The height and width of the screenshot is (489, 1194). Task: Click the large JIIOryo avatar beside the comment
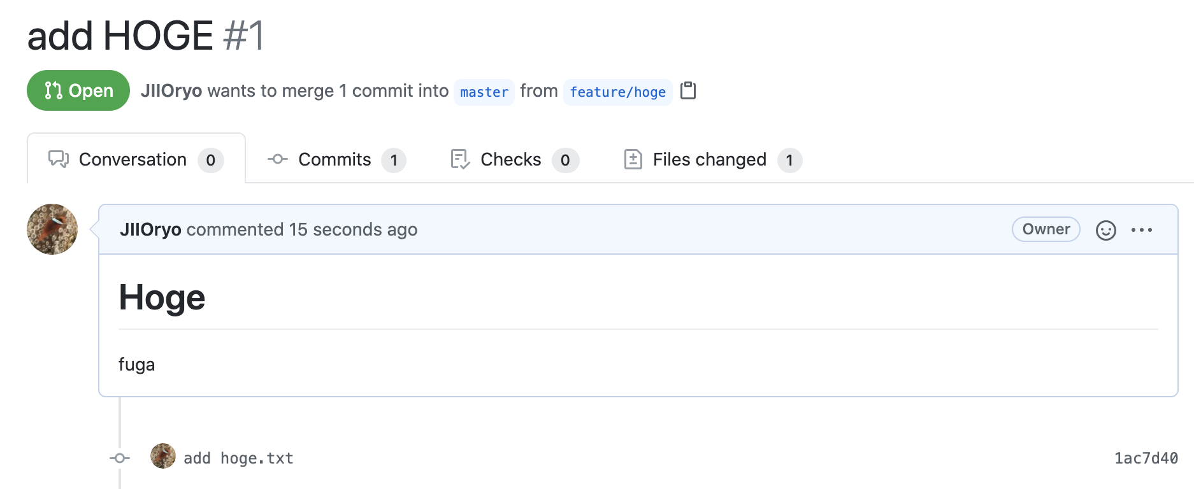point(52,229)
